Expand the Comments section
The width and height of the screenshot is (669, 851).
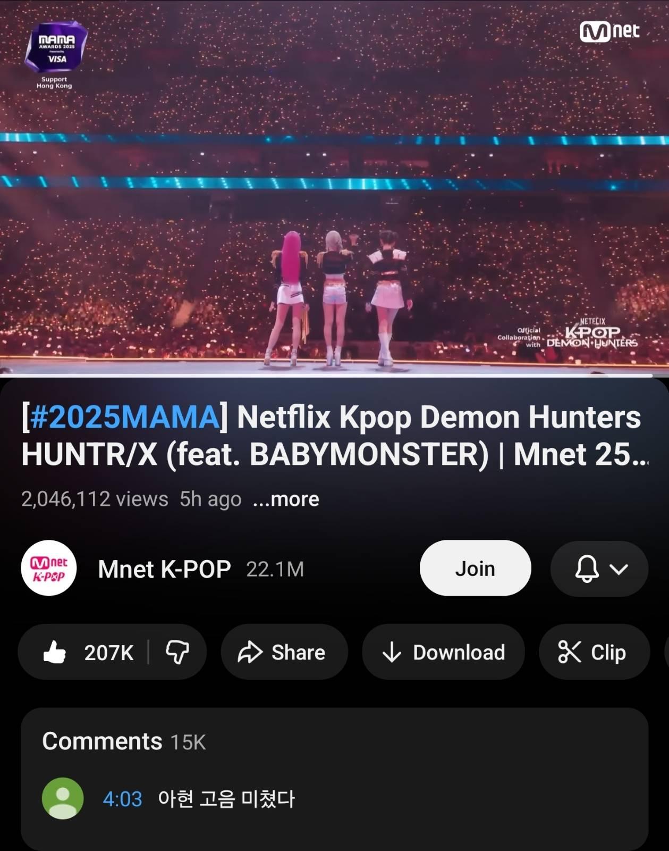(124, 741)
